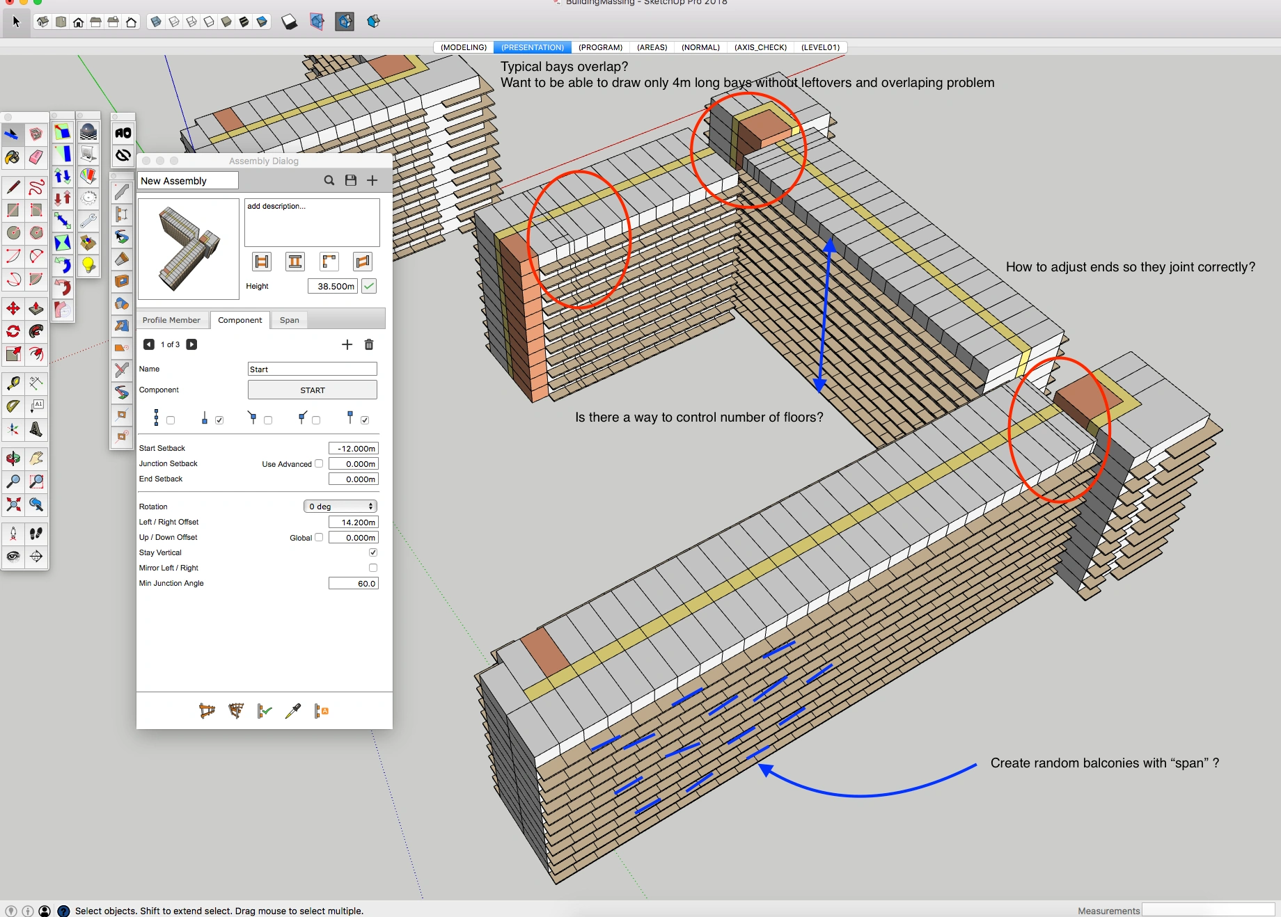Screen dimensions: 1281x917
Task: Select the Line pencil tool
Action: [13, 186]
